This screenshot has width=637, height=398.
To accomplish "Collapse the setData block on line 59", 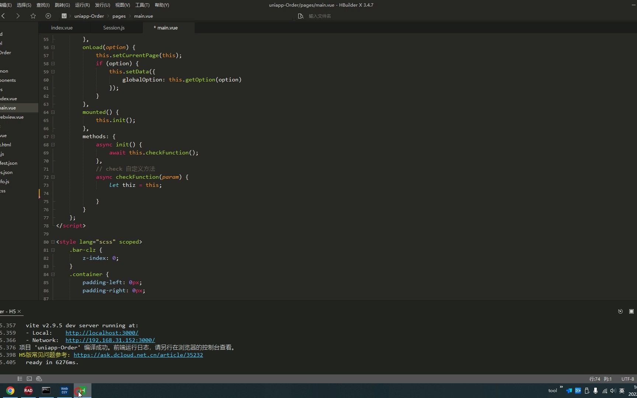I will [x=53, y=71].
